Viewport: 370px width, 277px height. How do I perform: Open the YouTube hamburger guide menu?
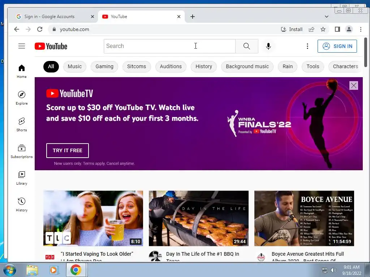(x=22, y=46)
